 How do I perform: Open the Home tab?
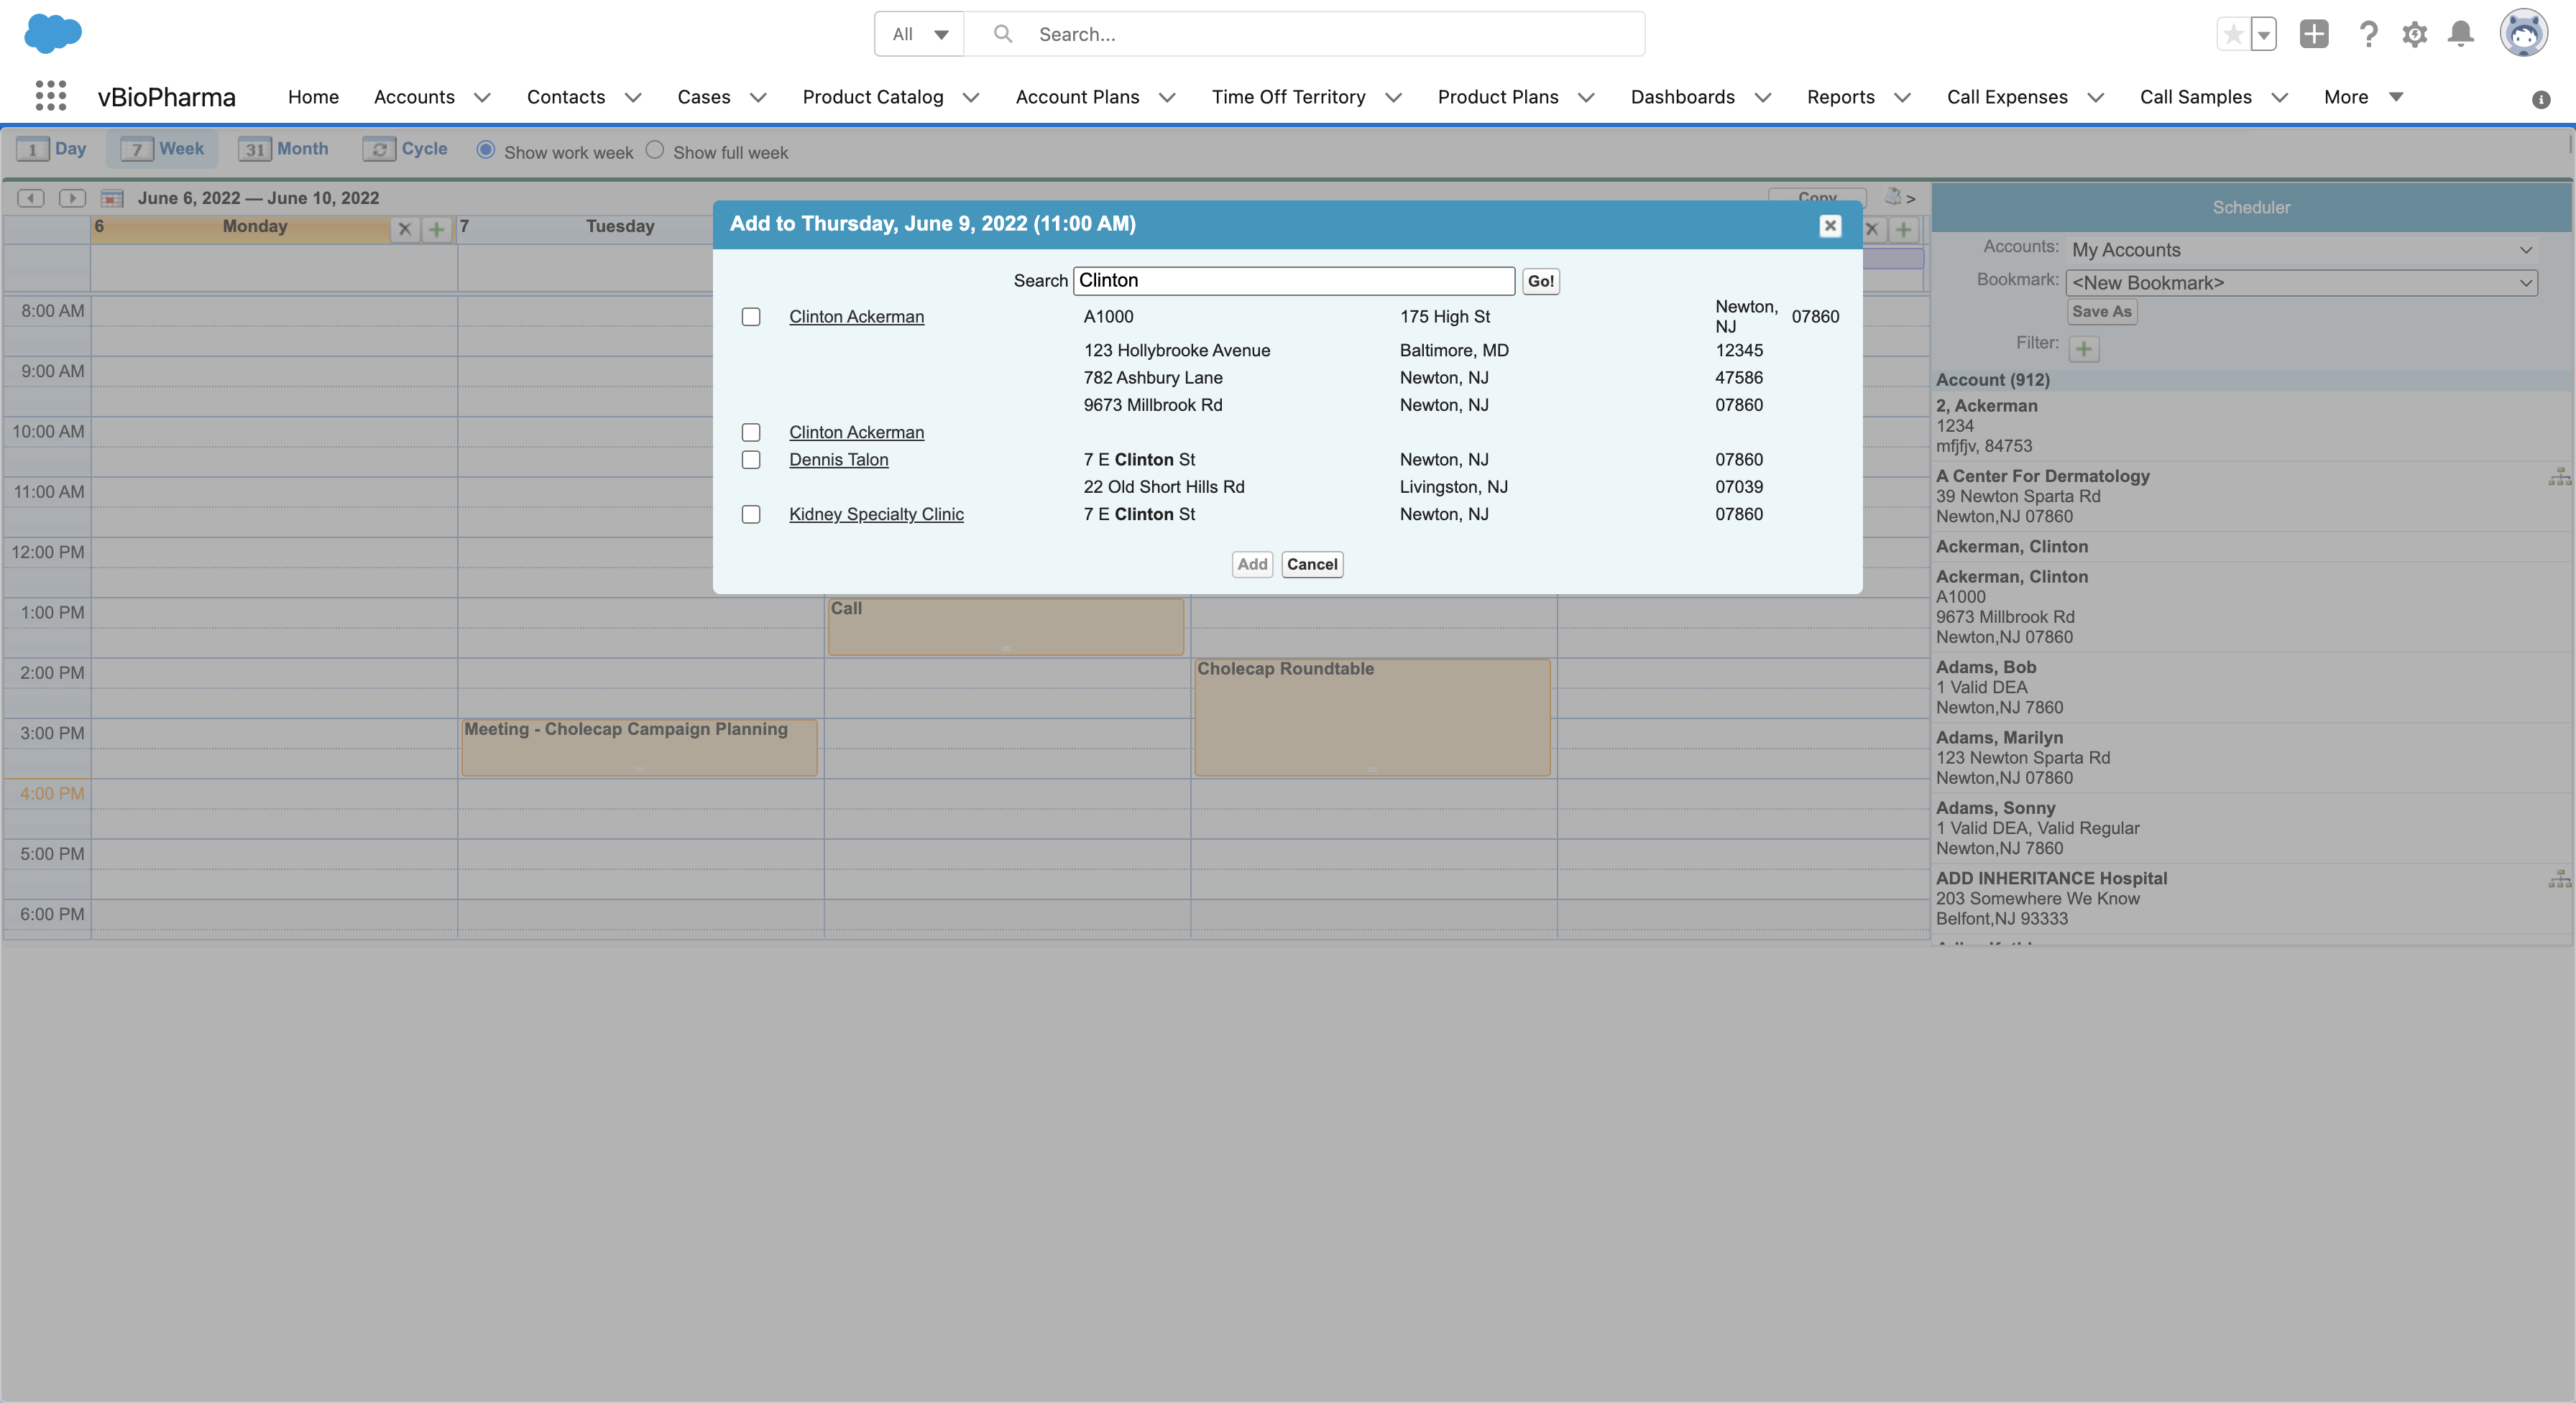313,97
